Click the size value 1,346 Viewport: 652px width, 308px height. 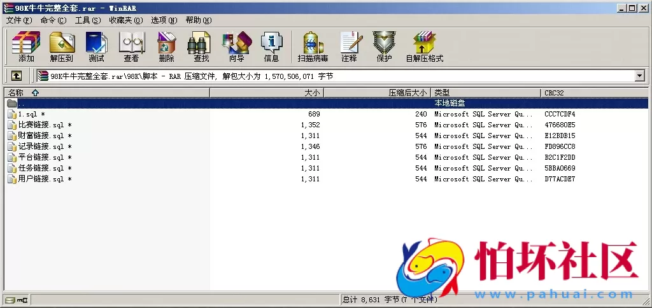pos(310,147)
